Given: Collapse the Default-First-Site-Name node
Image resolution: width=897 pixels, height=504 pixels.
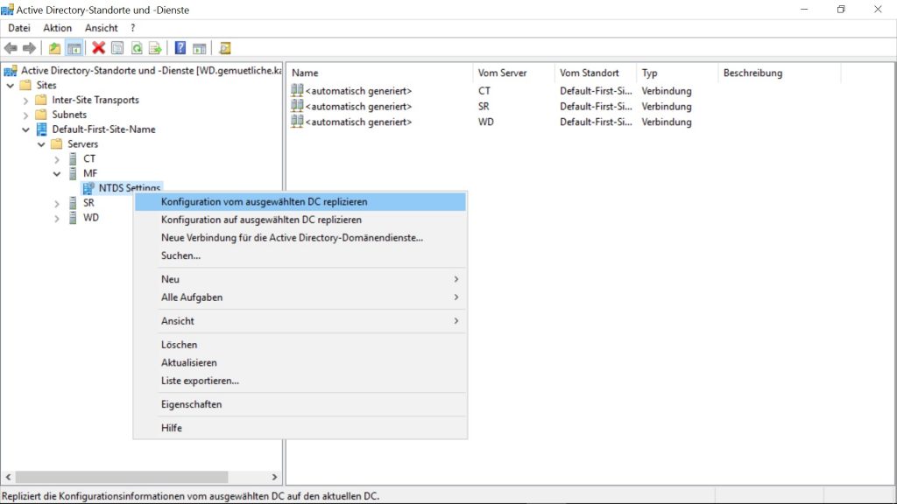Looking at the screenshot, I should point(25,129).
